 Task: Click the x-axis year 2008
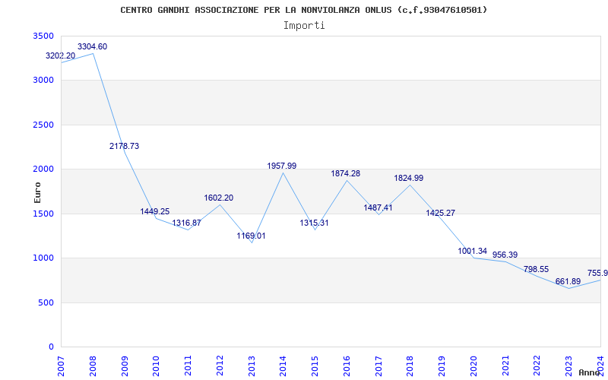tap(93, 366)
